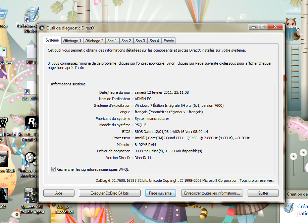Switch to the Affichage 1 tab

[72, 41]
